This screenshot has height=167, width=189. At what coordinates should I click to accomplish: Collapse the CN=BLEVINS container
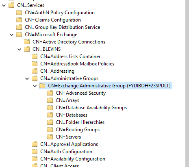[20, 49]
